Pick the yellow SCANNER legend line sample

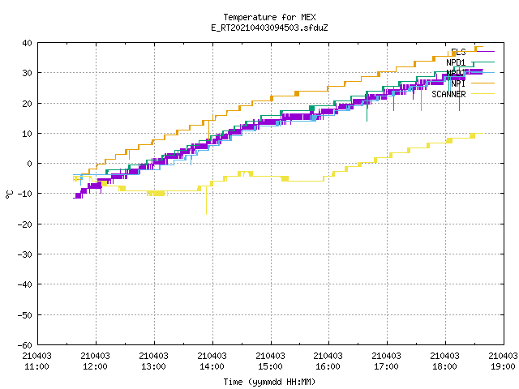pyautogui.click(x=483, y=94)
